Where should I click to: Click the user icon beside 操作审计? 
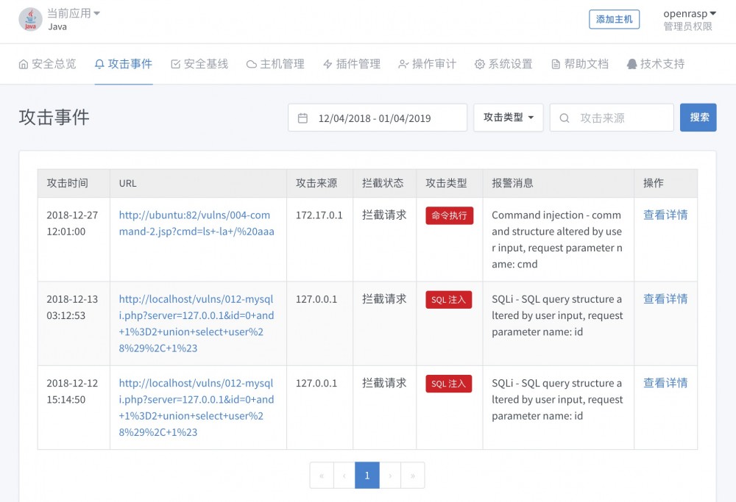(x=403, y=64)
